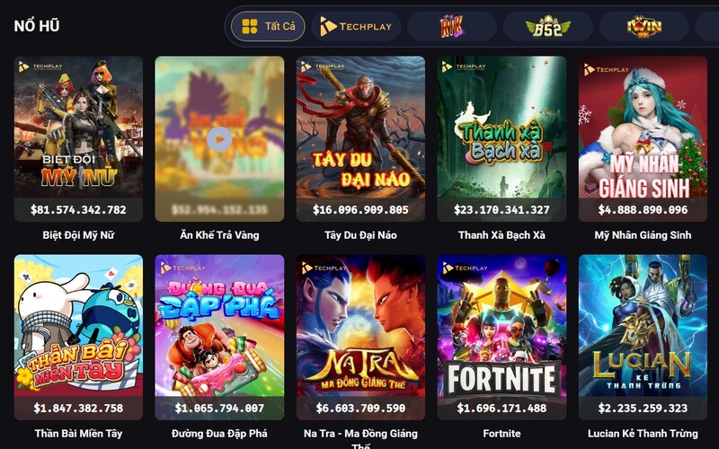Click the Biệt Đội Mỹ Nữ title text

(78, 235)
